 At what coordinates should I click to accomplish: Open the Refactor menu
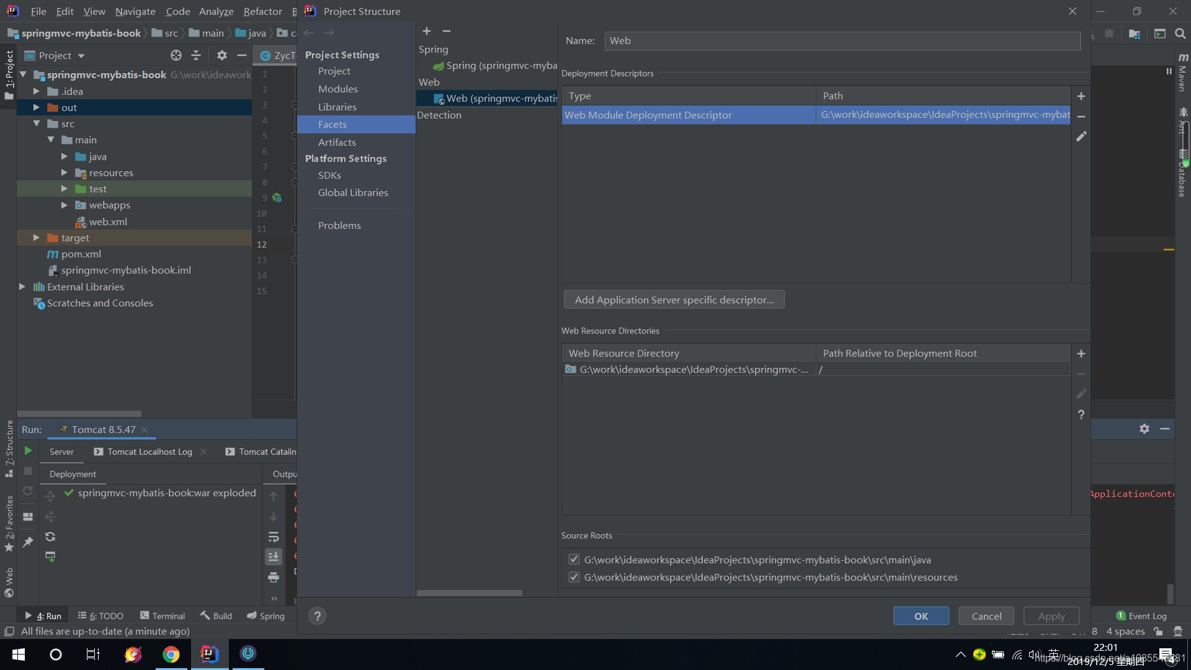262,11
